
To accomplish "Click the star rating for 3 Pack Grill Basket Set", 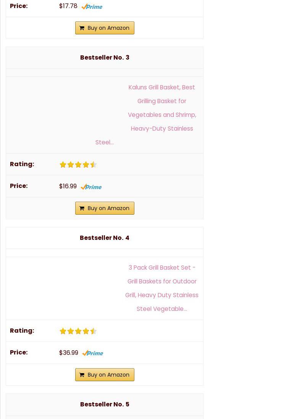I will coord(78,331).
